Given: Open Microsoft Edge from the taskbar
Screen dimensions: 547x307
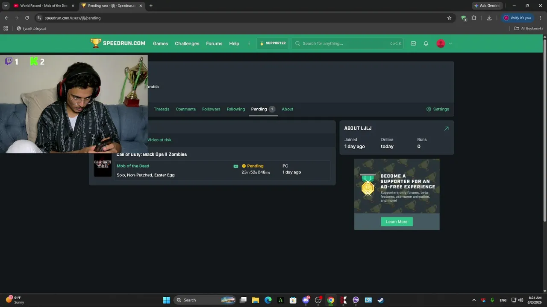Looking at the screenshot, I should [x=268, y=300].
